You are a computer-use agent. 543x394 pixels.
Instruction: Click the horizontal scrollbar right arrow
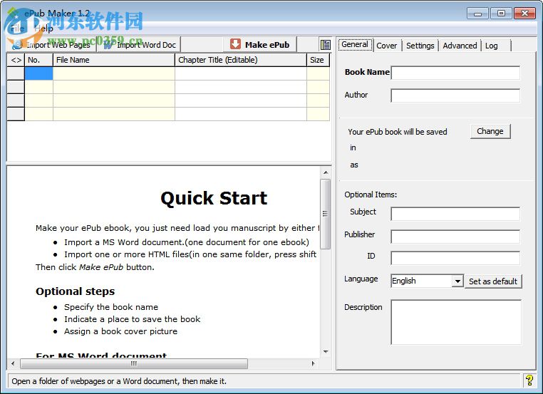point(313,363)
